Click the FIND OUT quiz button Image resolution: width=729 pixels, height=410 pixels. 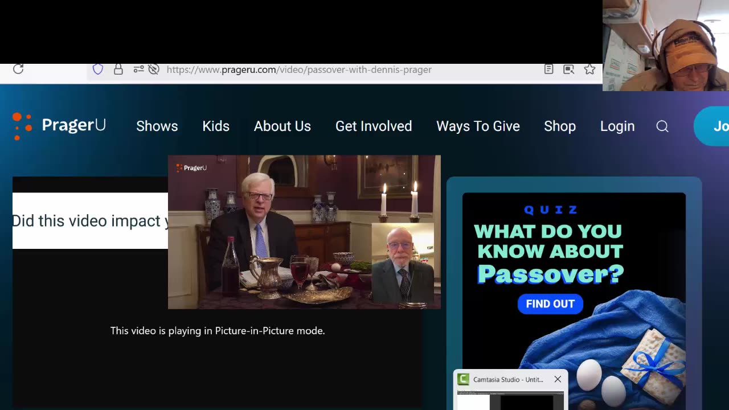point(550,304)
